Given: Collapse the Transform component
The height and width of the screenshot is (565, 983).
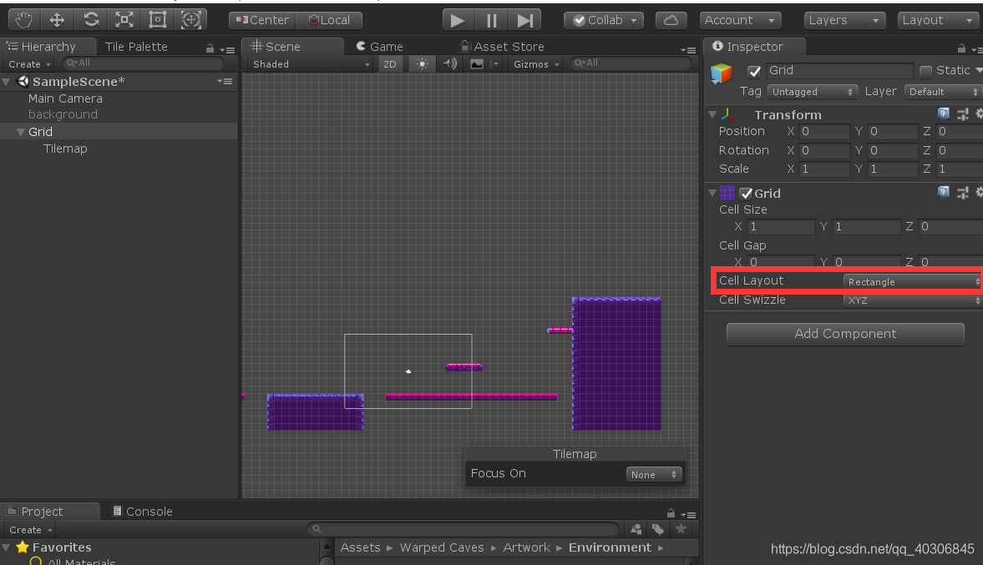Looking at the screenshot, I should (712, 114).
